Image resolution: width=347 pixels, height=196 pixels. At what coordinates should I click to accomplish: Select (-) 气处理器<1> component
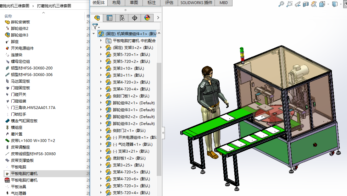pyautogui.click(x=132, y=144)
